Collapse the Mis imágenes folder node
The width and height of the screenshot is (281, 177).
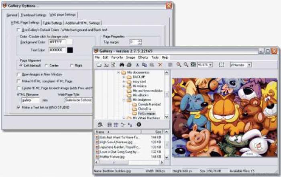[x=124, y=100]
